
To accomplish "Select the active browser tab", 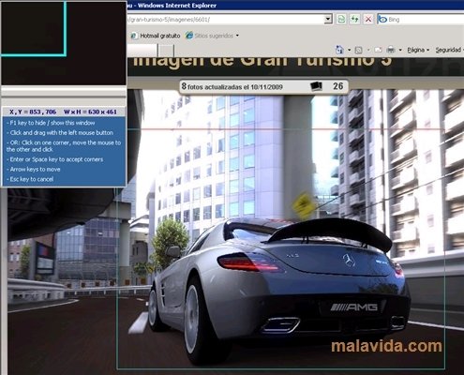I will (x=142, y=50).
